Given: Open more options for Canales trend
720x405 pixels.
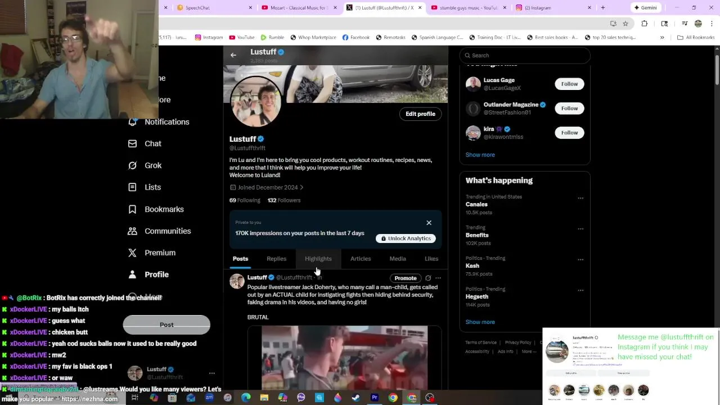Looking at the screenshot, I should click(580, 198).
